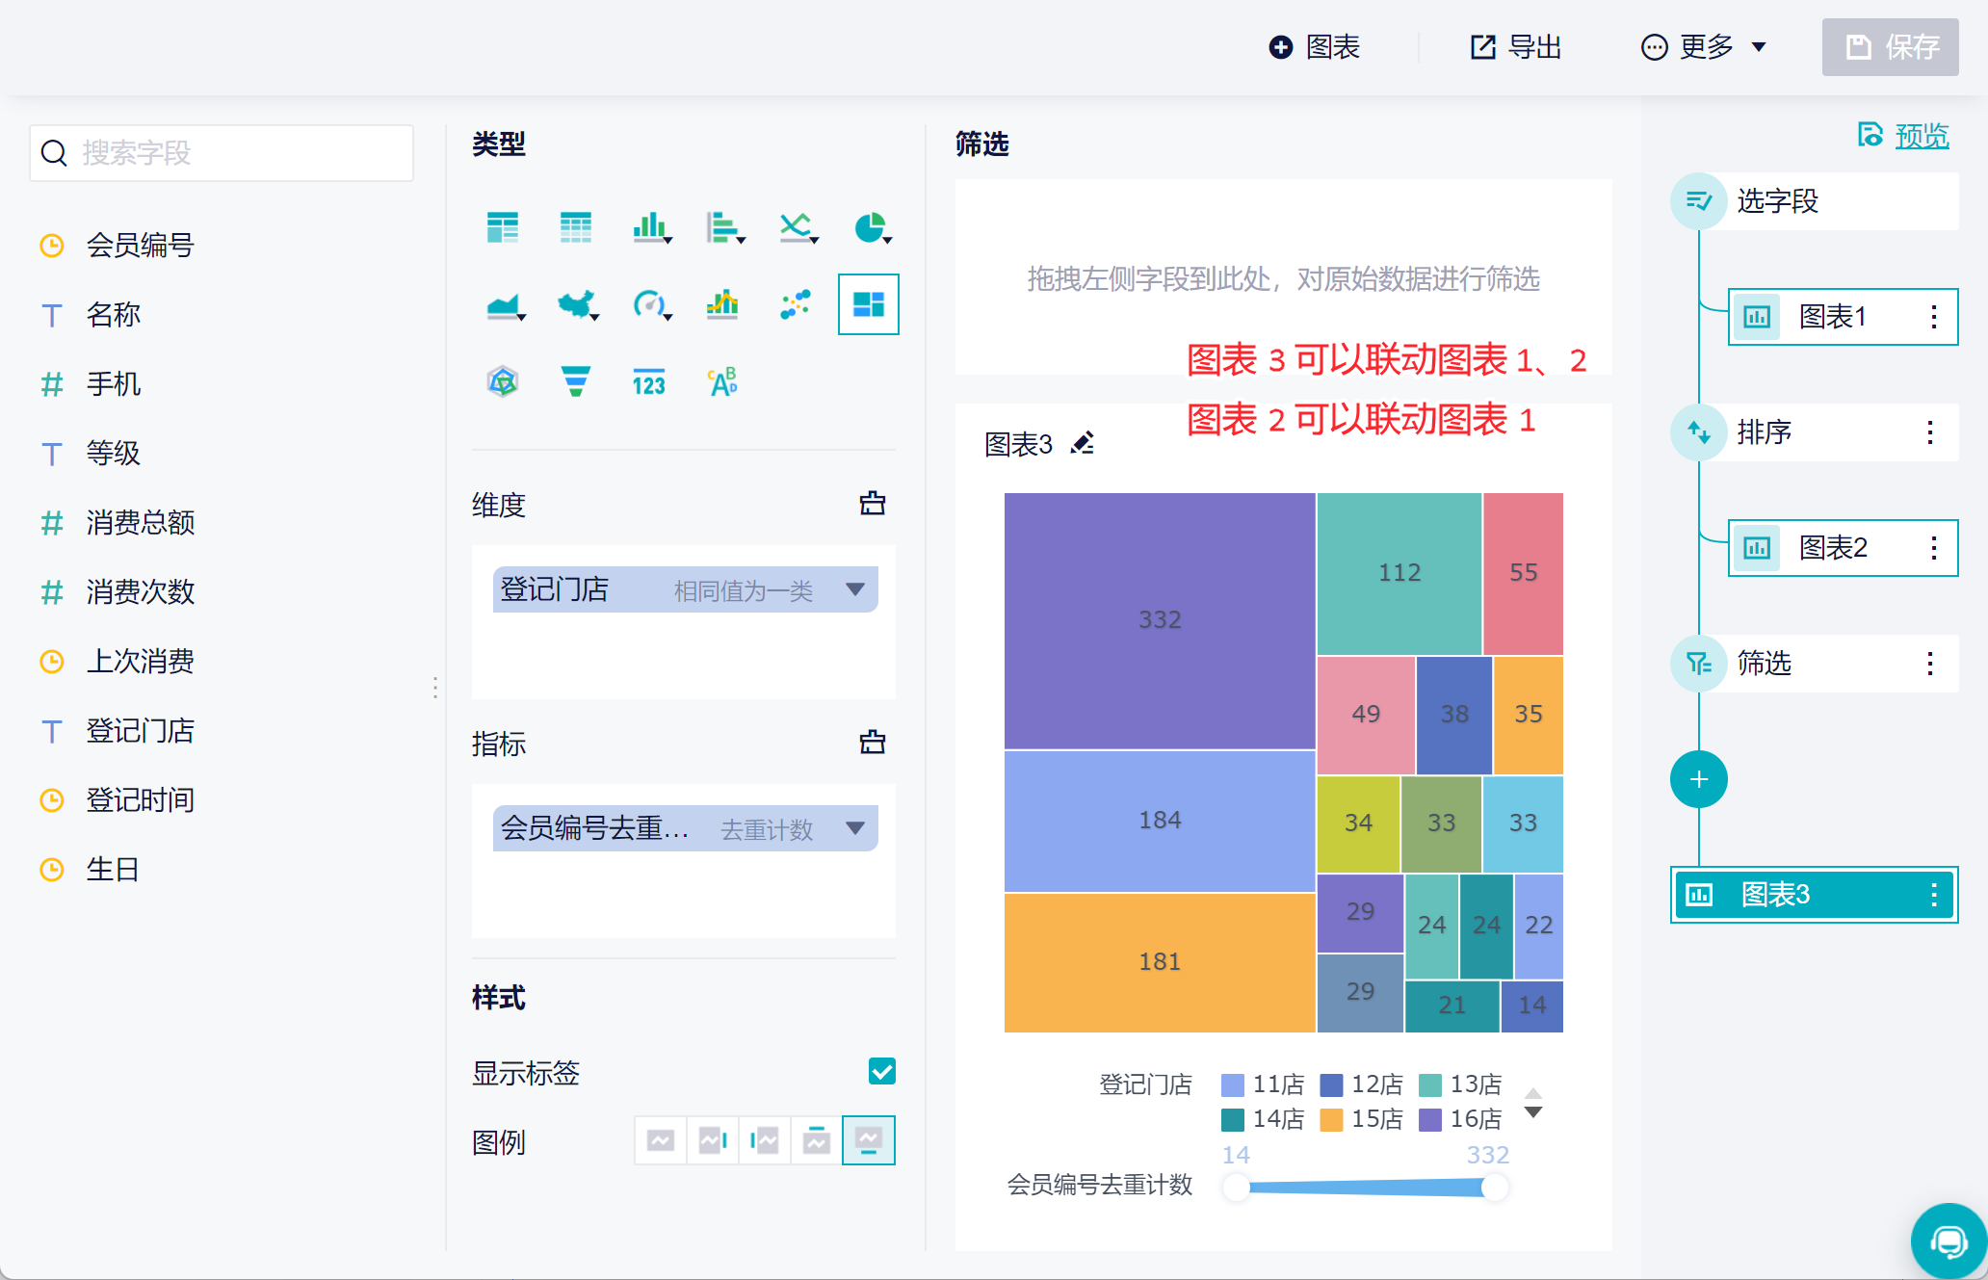This screenshot has height=1280, width=1988.
Task: Select the bottom legend position option
Action: [868, 1141]
